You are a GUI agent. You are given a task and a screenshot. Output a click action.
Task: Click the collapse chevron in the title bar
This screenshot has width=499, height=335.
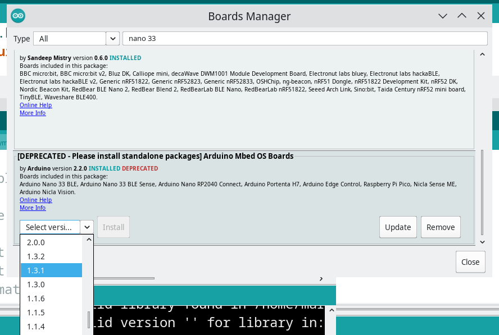point(442,16)
